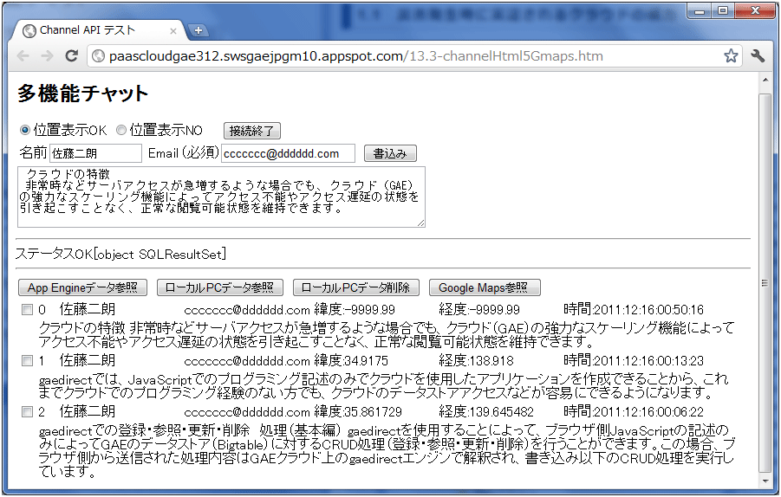Select the 位置表示NO radio button

pos(121,131)
